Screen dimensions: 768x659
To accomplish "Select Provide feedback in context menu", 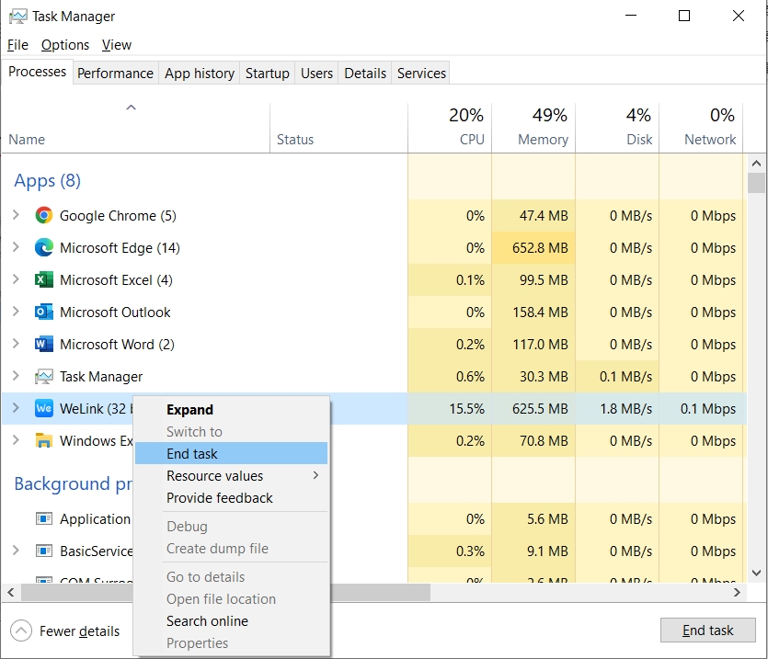I will [x=231, y=498].
